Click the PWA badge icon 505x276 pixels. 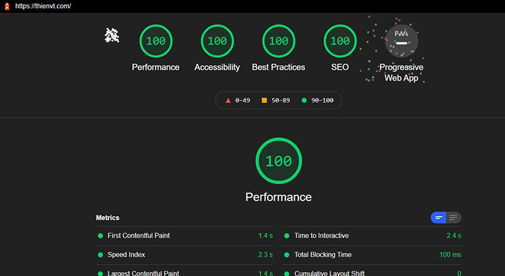401,40
